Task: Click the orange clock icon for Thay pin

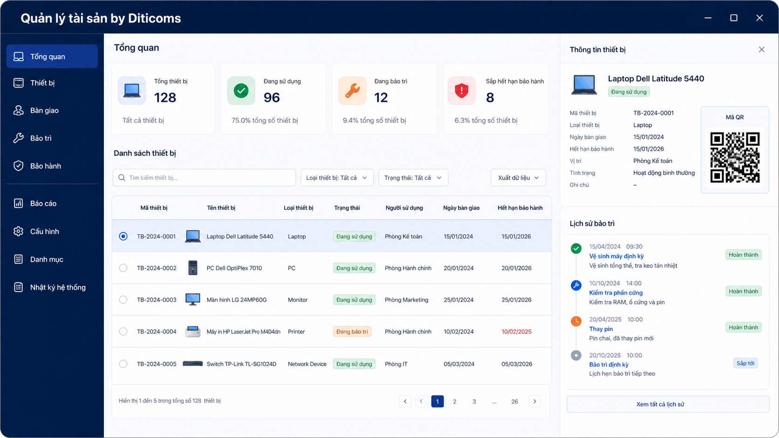Action: [x=576, y=321]
